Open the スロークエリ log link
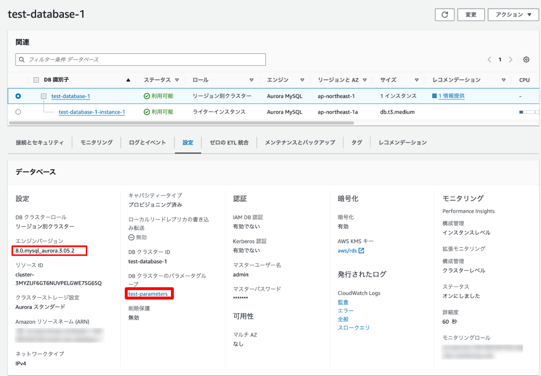The image size is (541, 376). 354,328
